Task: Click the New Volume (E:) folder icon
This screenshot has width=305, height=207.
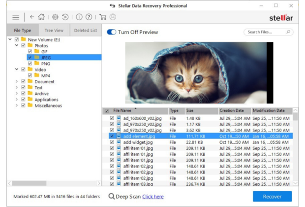Action: pyautogui.click(x=24, y=39)
